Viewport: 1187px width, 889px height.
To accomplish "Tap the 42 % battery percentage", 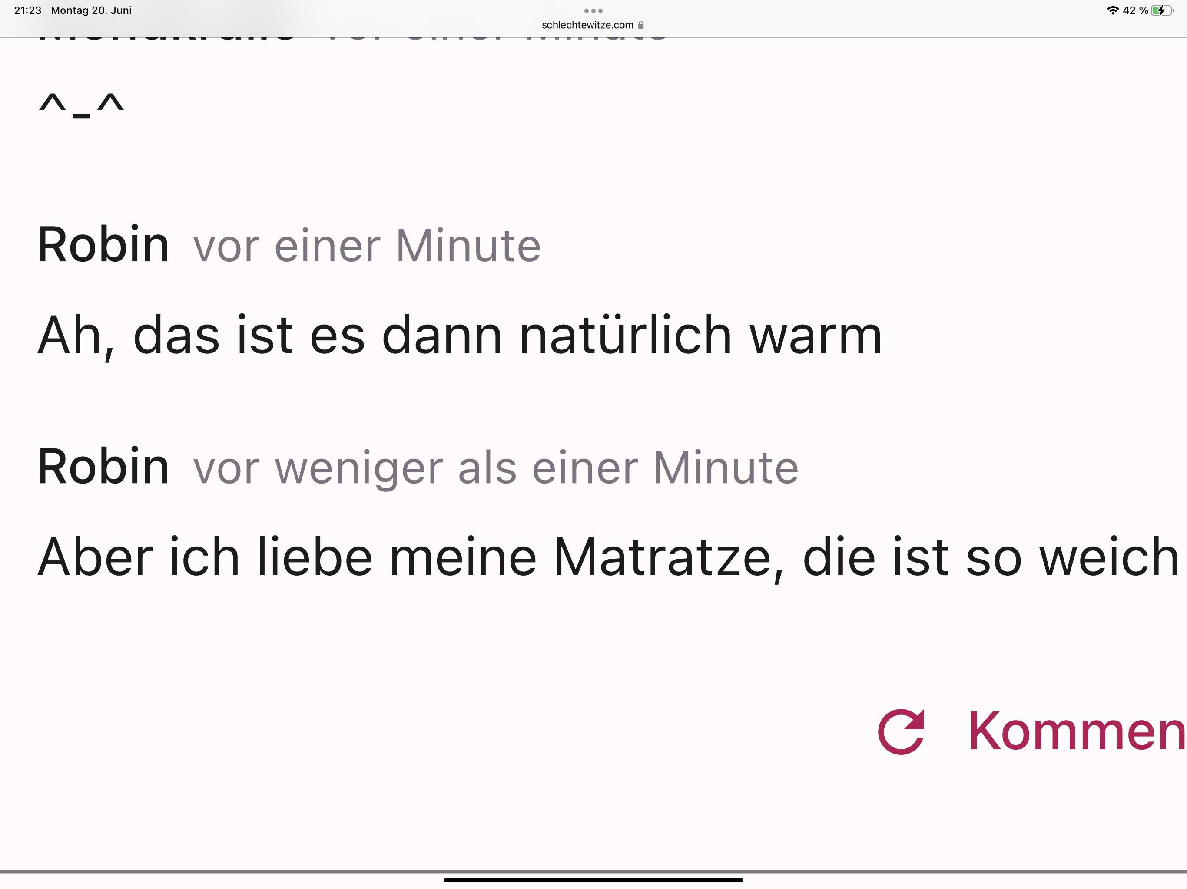I will (1135, 10).
